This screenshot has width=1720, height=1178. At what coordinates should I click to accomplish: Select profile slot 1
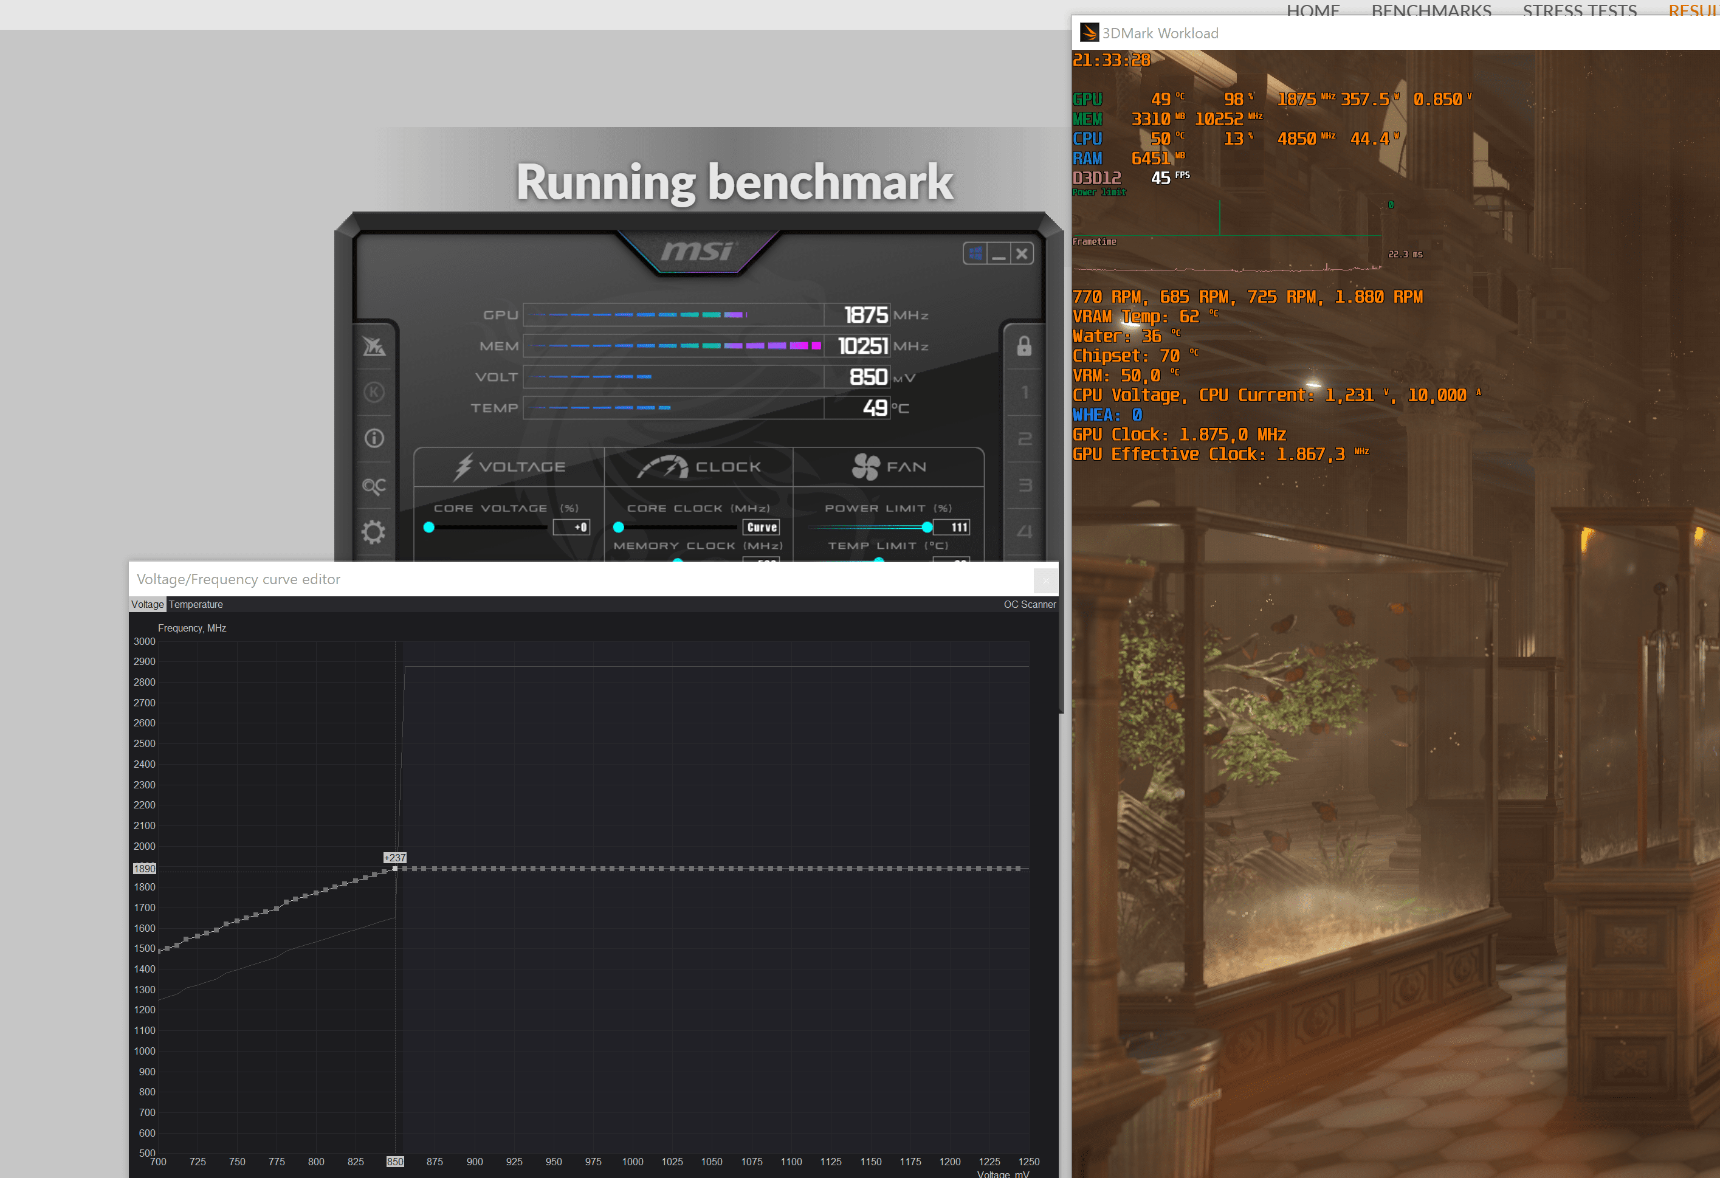1024,391
